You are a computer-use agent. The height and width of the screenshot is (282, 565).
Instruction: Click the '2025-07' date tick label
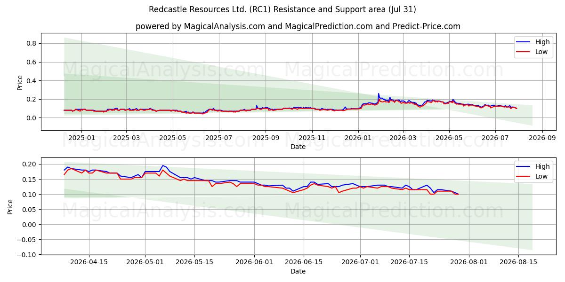point(219,138)
